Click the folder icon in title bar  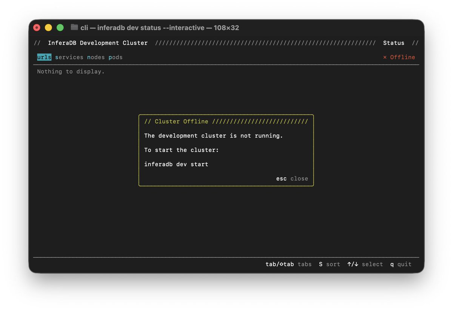[x=74, y=27]
